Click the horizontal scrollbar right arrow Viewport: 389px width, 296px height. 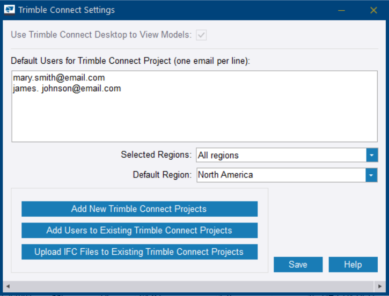[381, 285]
